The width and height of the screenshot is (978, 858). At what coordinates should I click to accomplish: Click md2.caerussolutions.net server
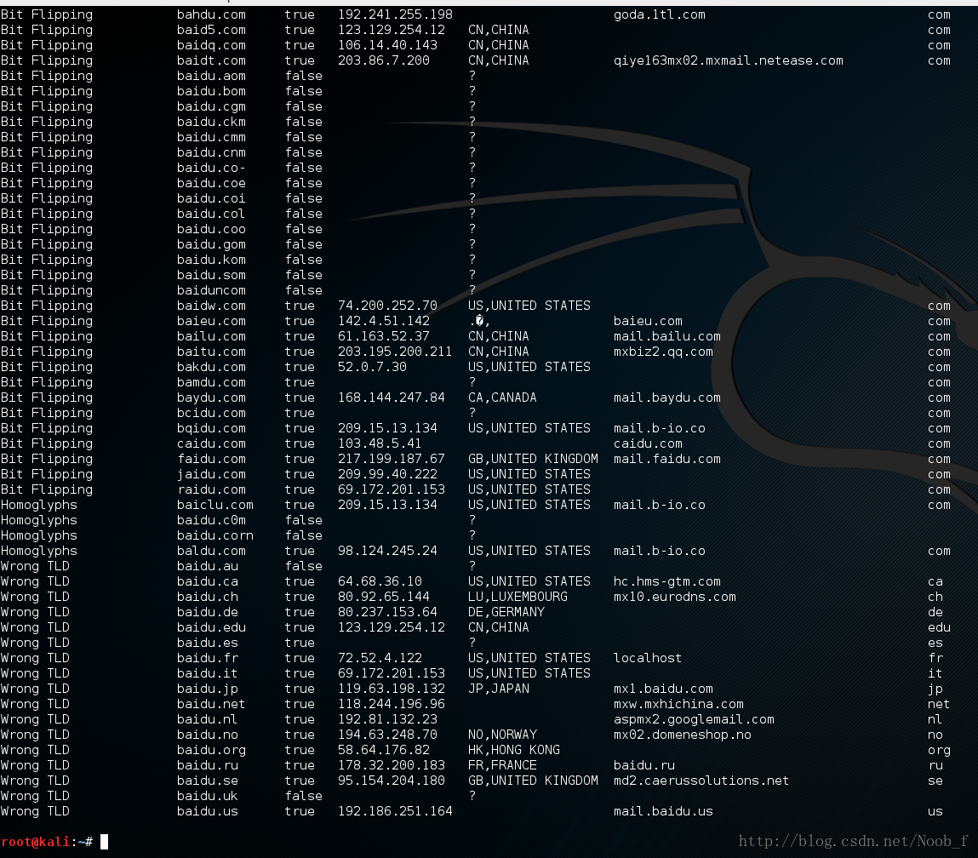(701, 780)
